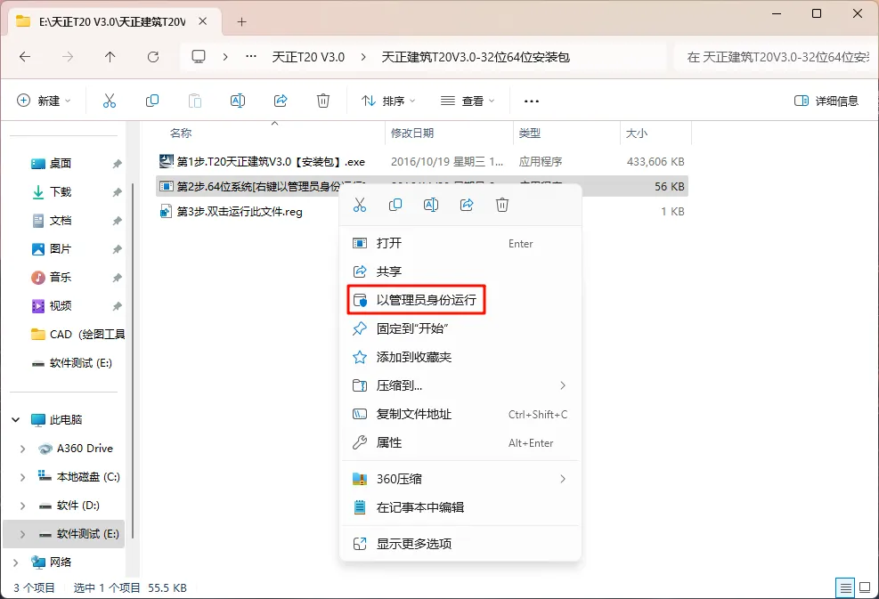Open 视频 in the sidebar
The image size is (879, 599).
click(60, 306)
